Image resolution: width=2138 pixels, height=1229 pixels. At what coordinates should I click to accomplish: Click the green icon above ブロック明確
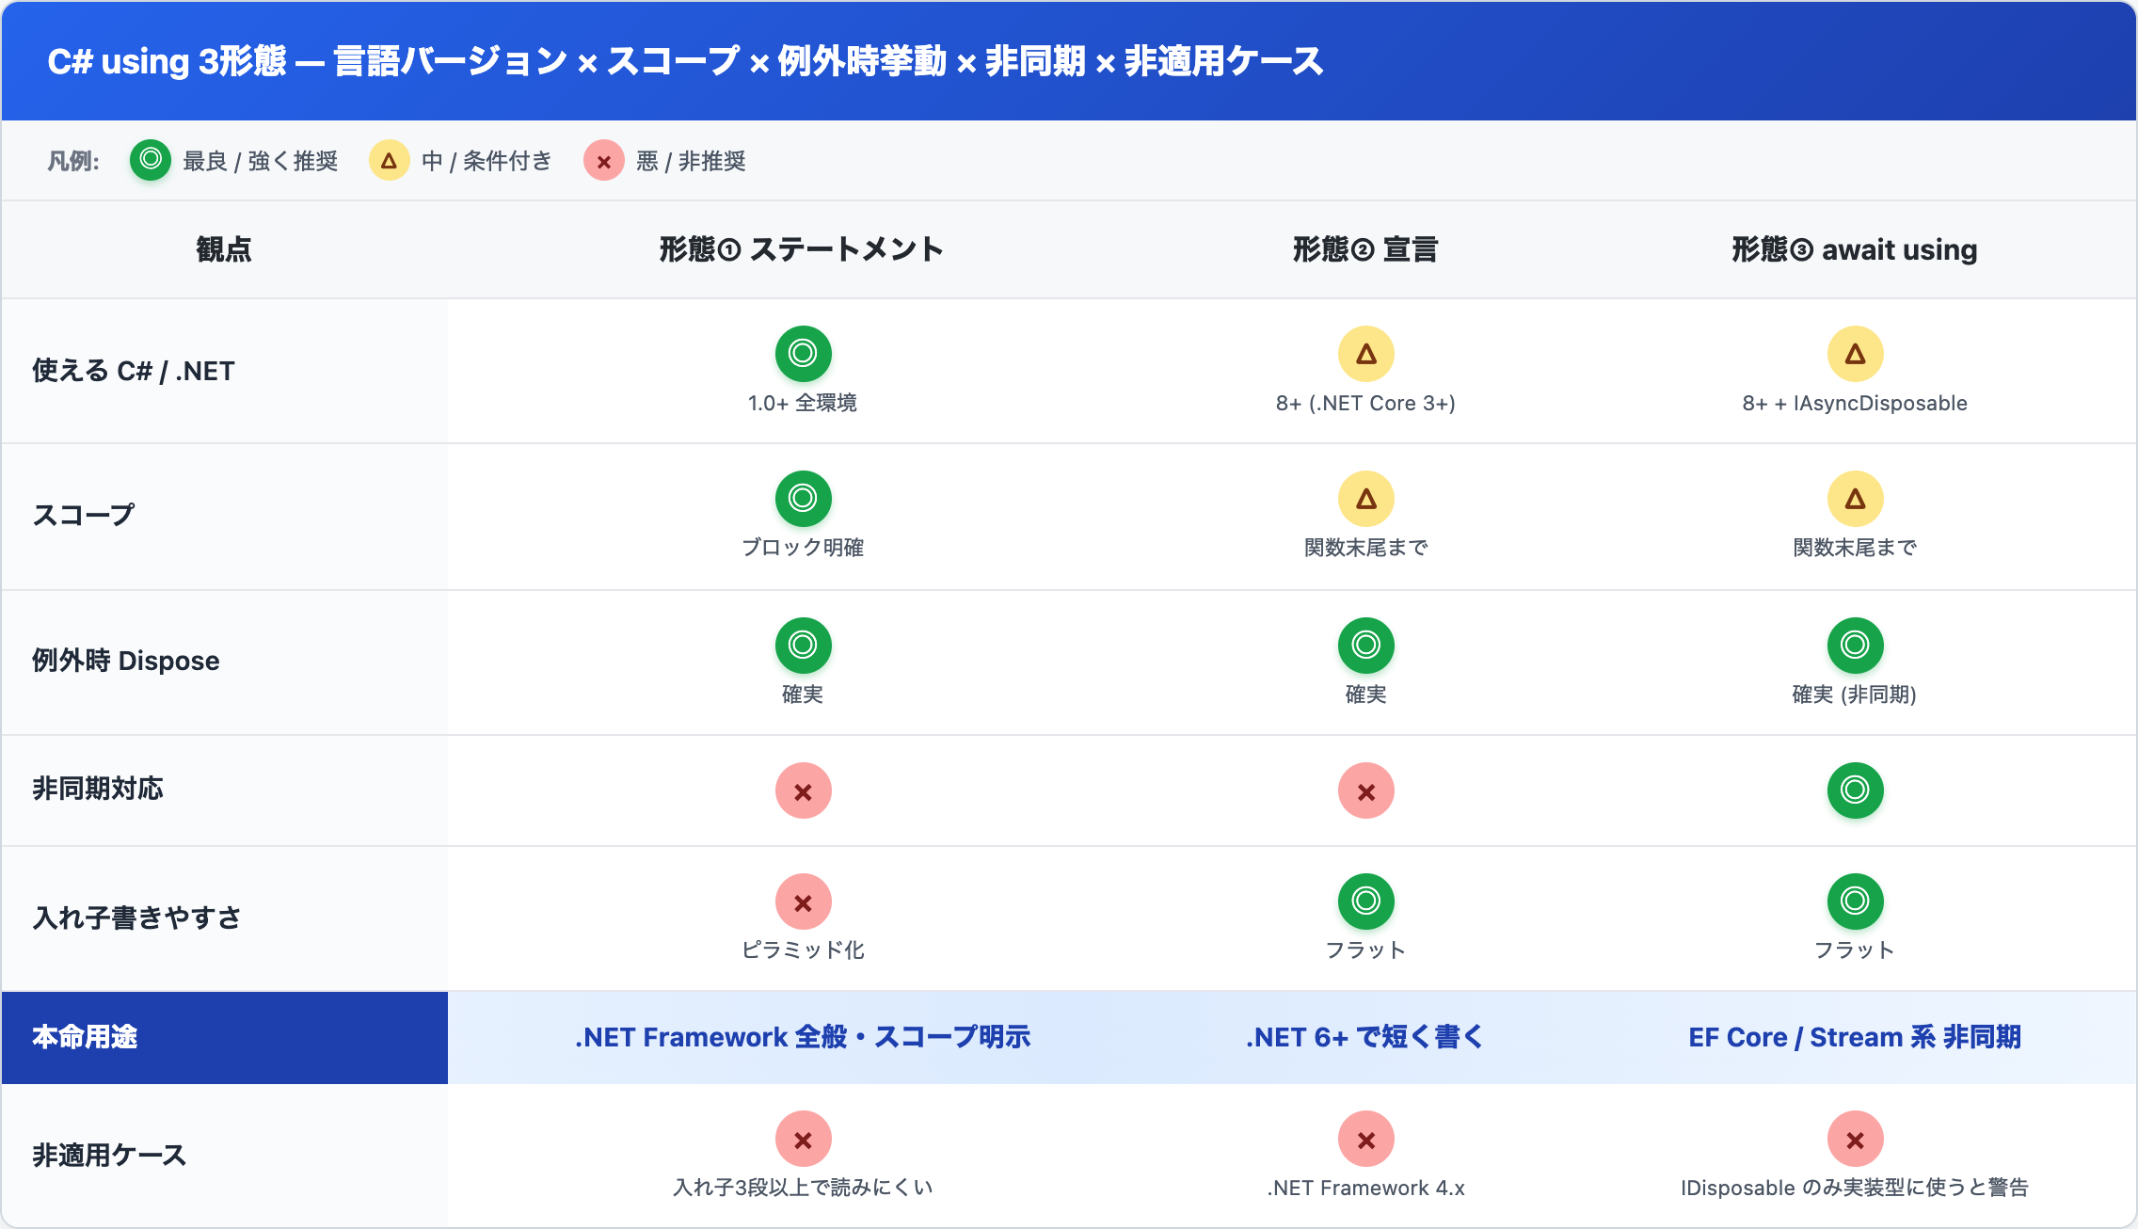coord(803,498)
